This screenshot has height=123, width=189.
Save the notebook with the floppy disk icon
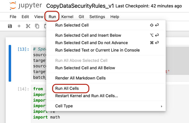coord(10,26)
